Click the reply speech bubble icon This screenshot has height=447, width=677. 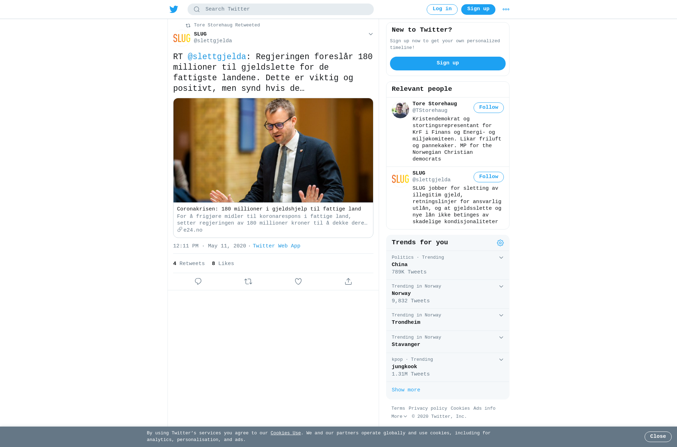pos(198,282)
